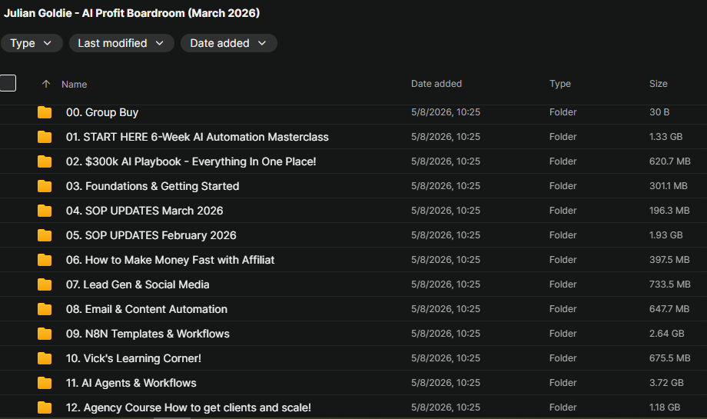Open 05. SOP UPDATES February 2026
Screen dimensions: 707x419
point(151,235)
